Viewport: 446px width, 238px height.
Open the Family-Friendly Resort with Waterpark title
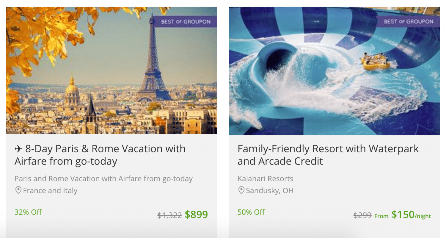328,155
